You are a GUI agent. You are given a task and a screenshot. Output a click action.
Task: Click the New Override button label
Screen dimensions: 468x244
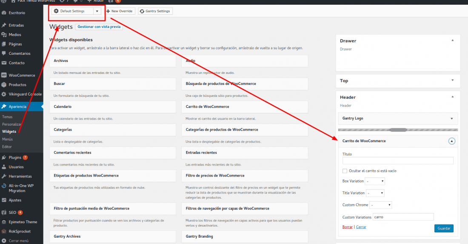(122, 11)
